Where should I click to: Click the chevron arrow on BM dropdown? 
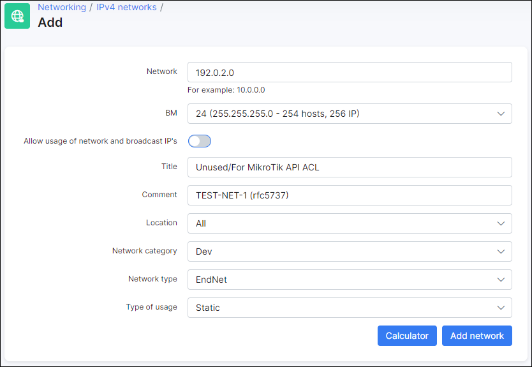click(501, 114)
